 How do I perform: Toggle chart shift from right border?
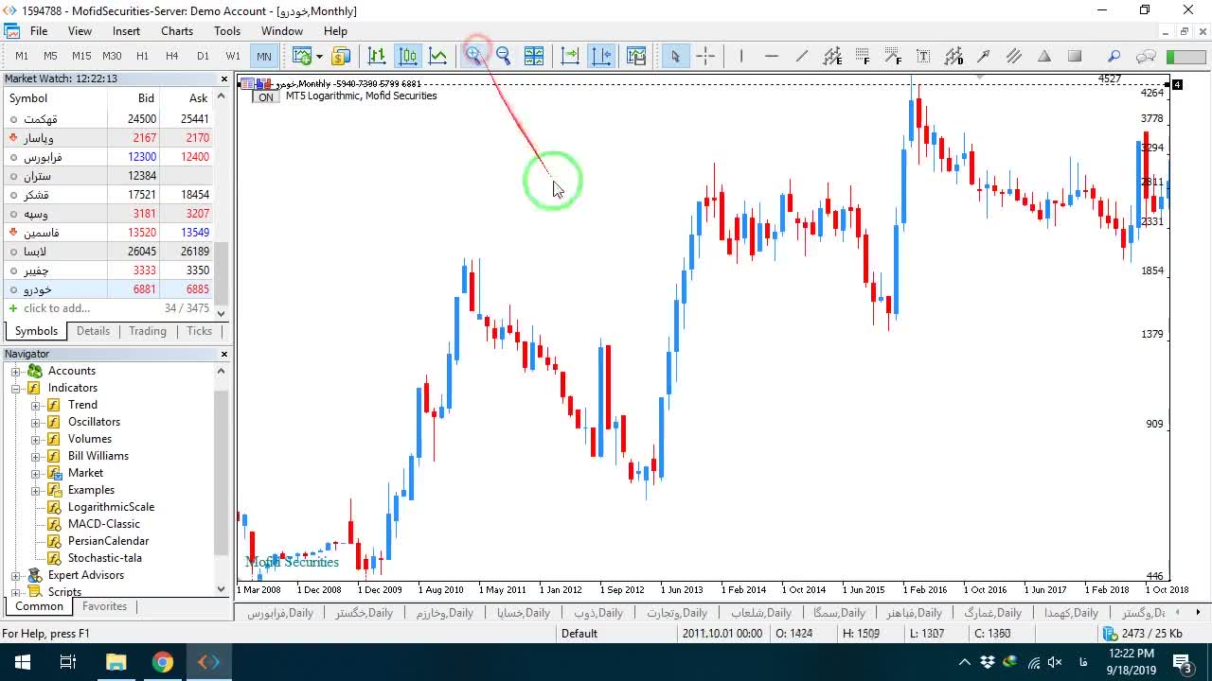point(601,56)
